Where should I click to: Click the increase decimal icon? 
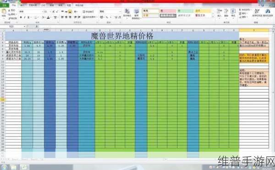(116, 17)
